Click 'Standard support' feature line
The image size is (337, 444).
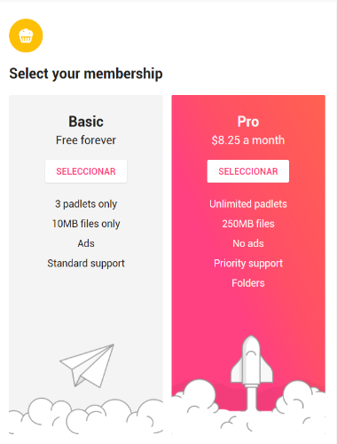click(x=86, y=263)
